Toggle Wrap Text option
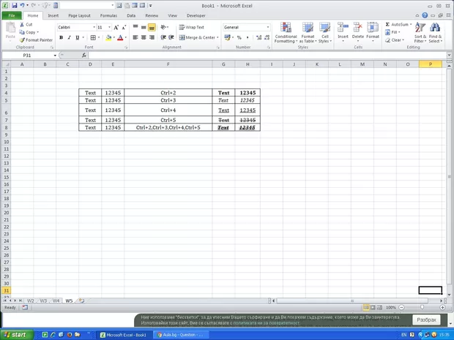The image size is (454, 340). click(191, 27)
